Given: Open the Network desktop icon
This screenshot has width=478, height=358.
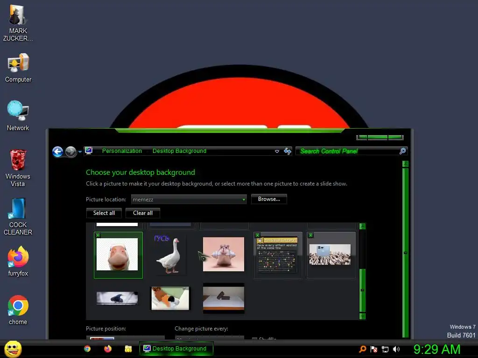Looking at the screenshot, I should point(18,116).
